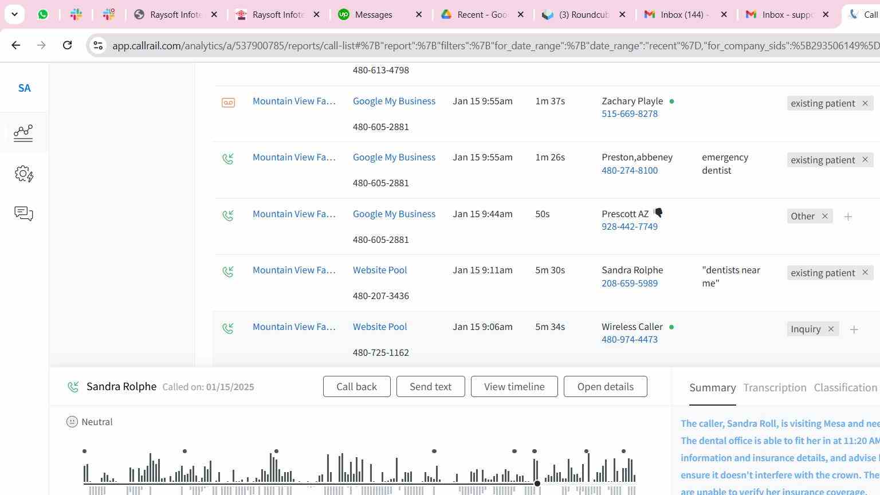880x495 pixels.
Task: Click the last marker dot above the waveform
Action: (x=624, y=451)
